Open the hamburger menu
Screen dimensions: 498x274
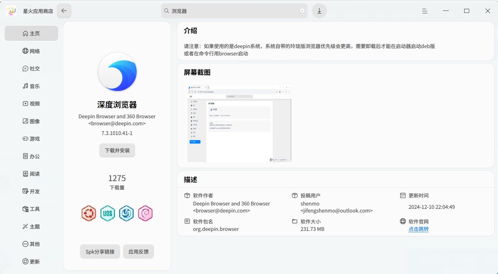(425, 11)
